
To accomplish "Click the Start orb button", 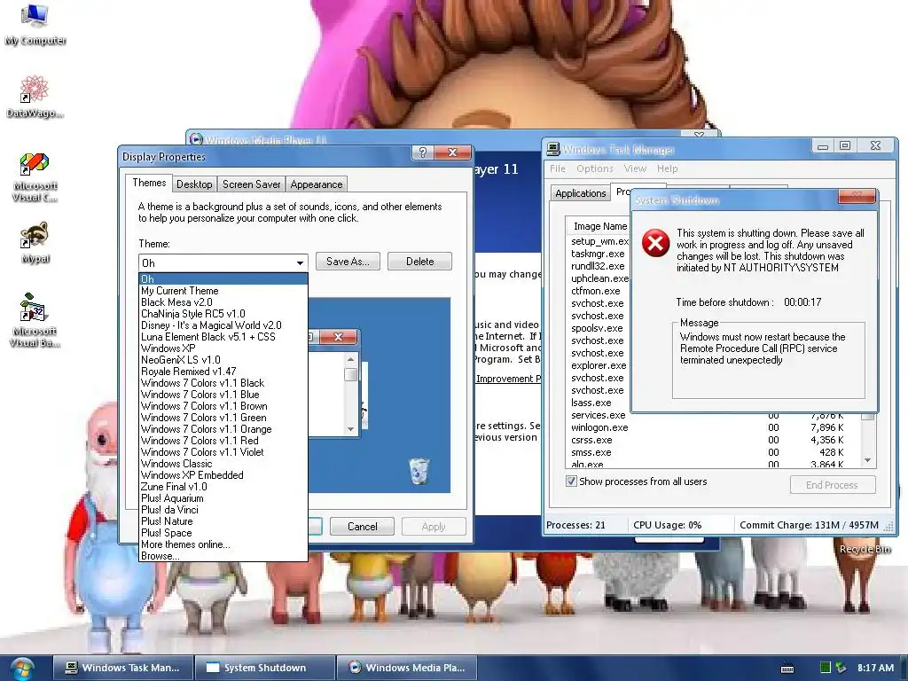I will [21, 669].
